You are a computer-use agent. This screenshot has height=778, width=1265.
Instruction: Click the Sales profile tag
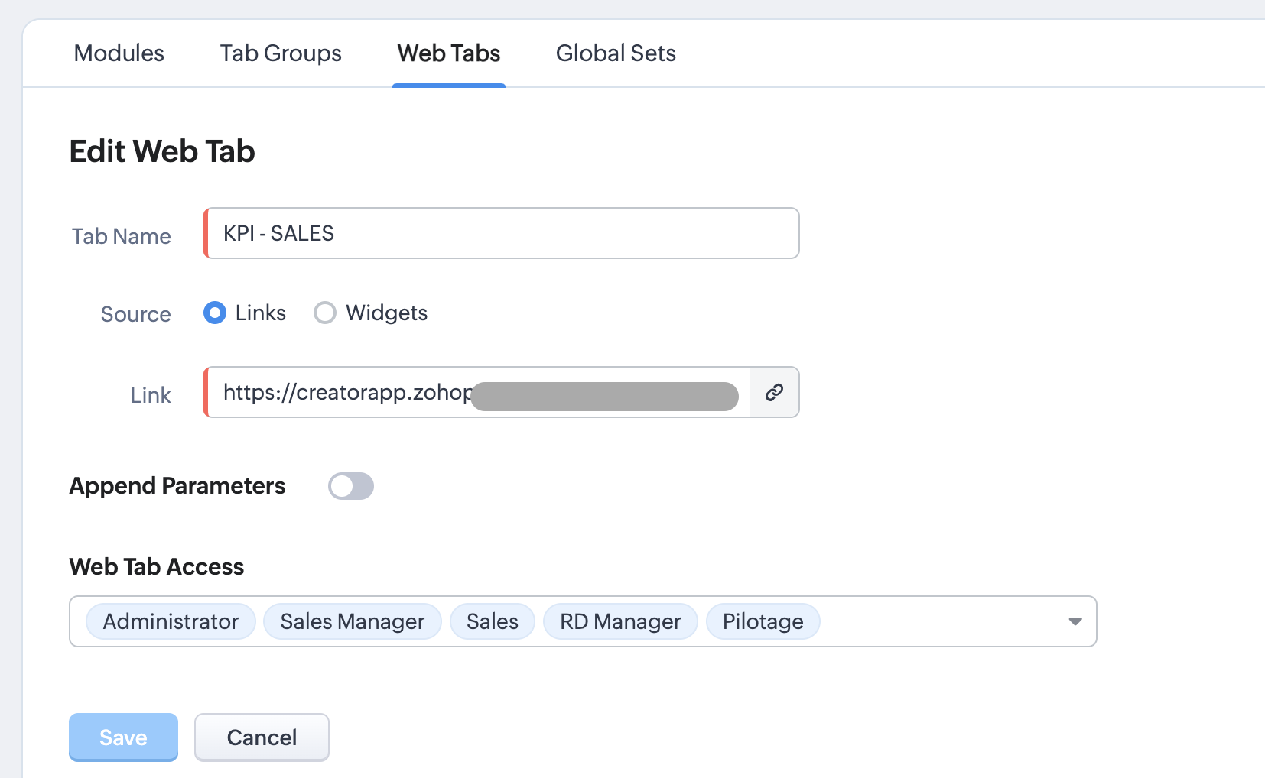point(492,621)
